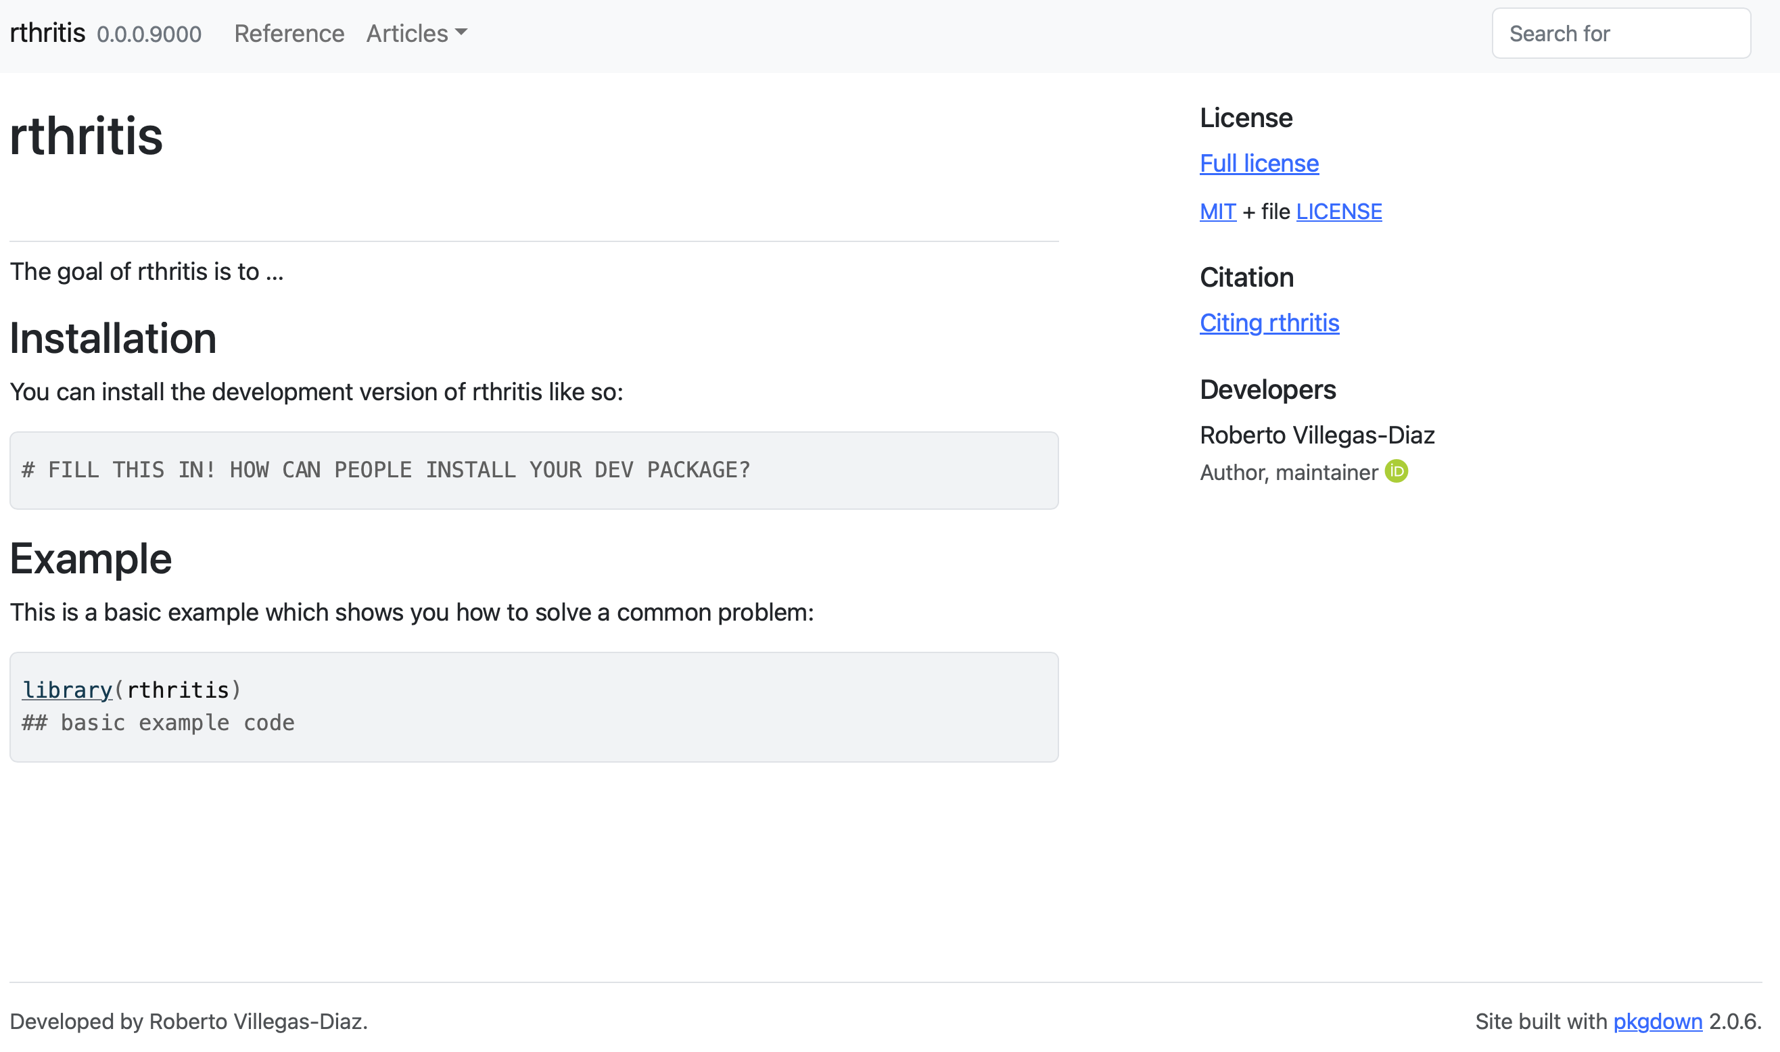The image size is (1780, 1052).
Task: Click the rthritis brand in navbar
Action: (x=47, y=33)
